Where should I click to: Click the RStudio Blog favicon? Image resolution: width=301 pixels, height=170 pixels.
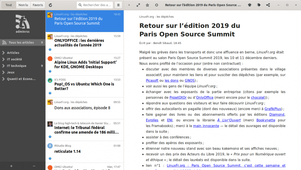[50, 146]
